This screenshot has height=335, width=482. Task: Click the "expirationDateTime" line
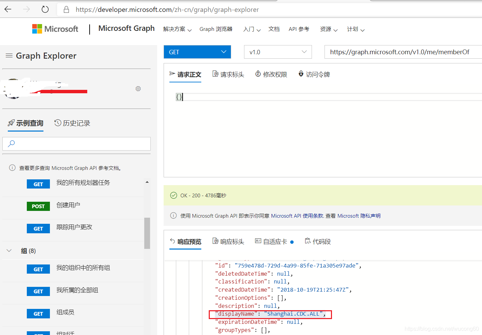[x=259, y=322]
